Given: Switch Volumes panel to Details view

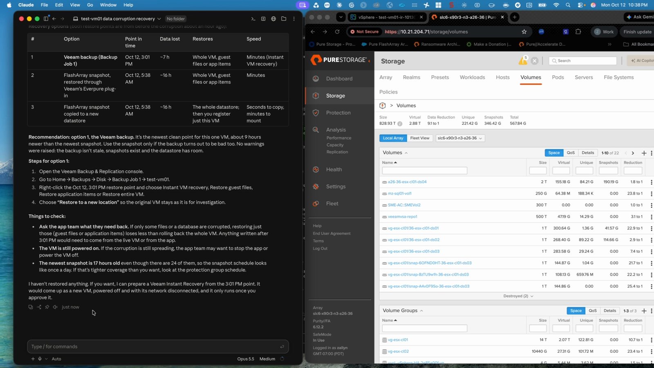Looking at the screenshot, I should (588, 153).
